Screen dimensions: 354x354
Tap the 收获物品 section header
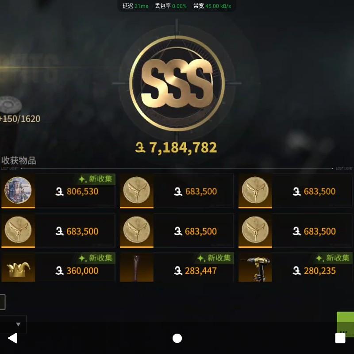[x=19, y=161]
